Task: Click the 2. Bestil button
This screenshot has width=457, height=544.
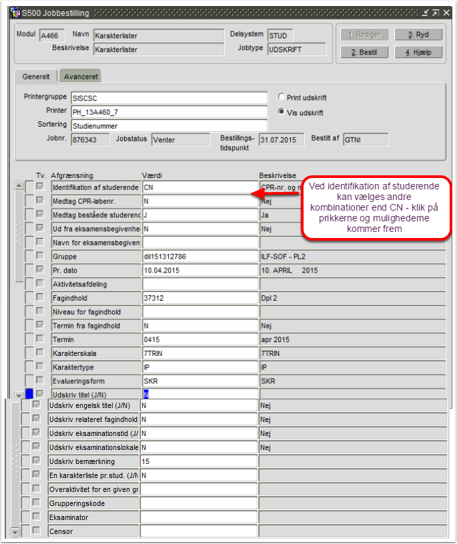Action: tap(364, 52)
